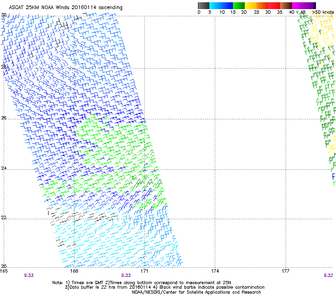Click the cyan 5-10 knots legend segment
This screenshot has height=295, width=336.
point(215,5)
